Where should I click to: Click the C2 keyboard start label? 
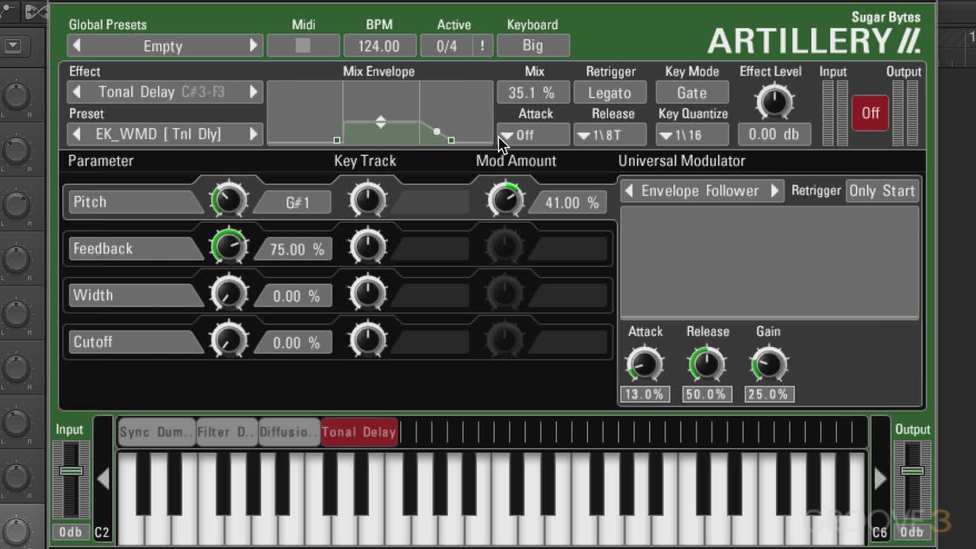pyautogui.click(x=102, y=533)
